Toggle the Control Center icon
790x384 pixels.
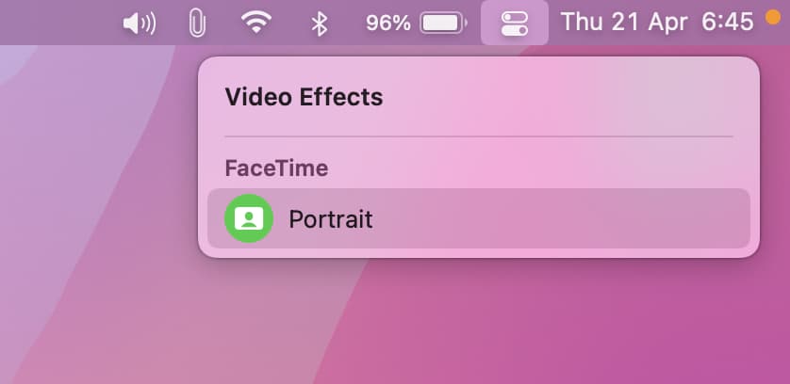tap(515, 24)
